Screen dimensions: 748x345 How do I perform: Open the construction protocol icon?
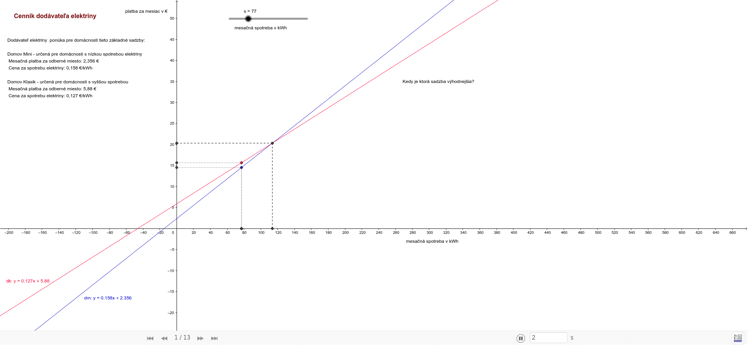click(x=738, y=338)
